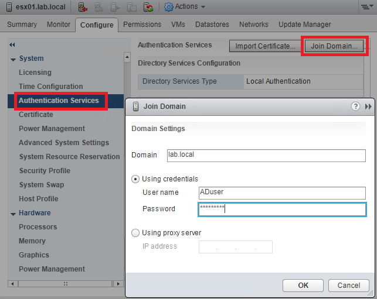Click the power on host toolbar icon
Screen dimensions: 377x299
point(115,7)
